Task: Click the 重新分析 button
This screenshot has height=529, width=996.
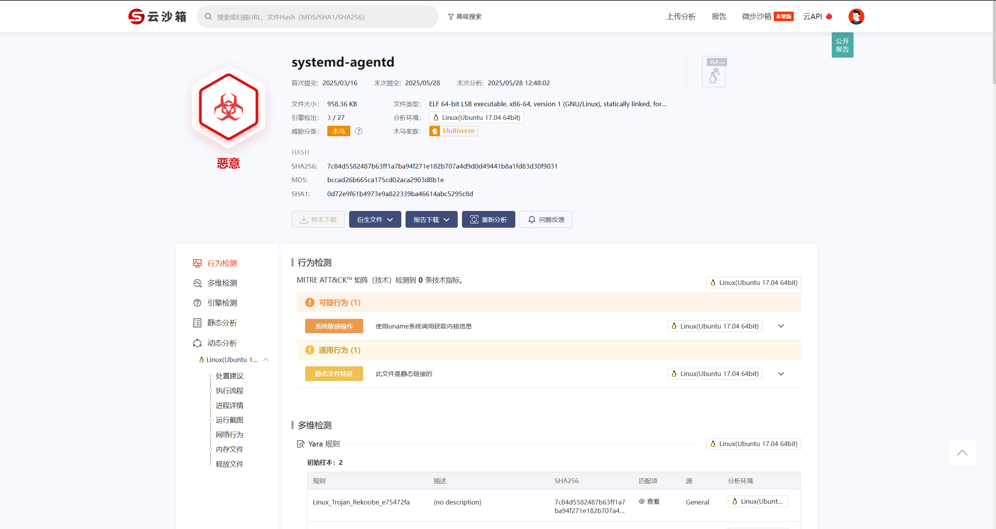Action: point(488,220)
